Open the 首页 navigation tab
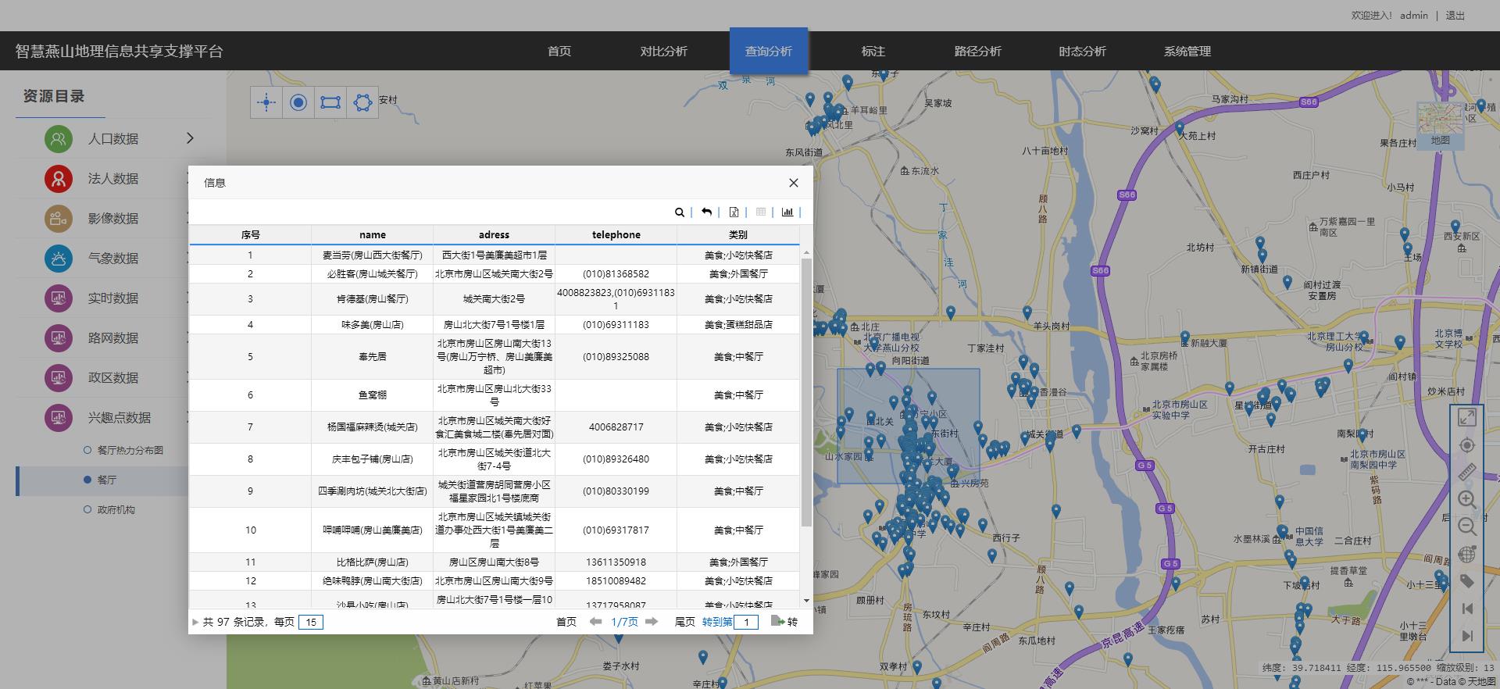This screenshot has width=1500, height=689. click(x=559, y=52)
